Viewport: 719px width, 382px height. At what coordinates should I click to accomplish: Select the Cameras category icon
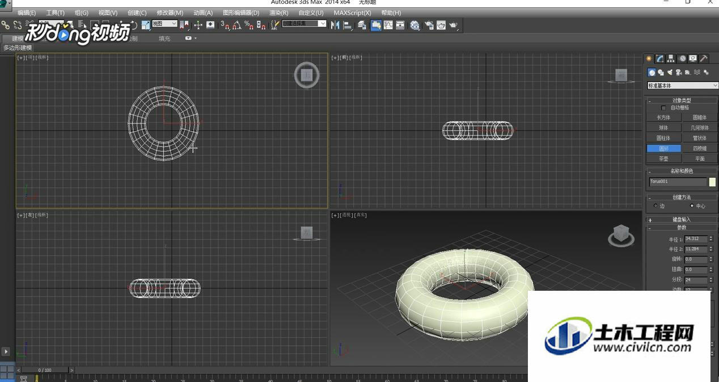point(679,73)
